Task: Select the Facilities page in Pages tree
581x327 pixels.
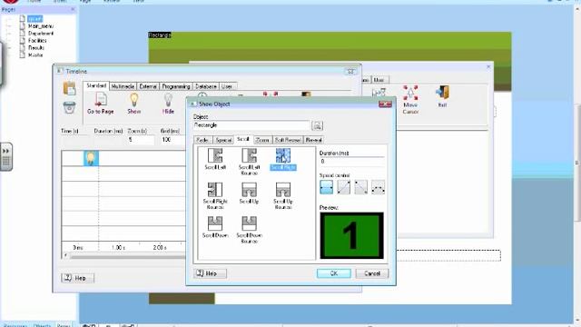Action: click(37, 40)
